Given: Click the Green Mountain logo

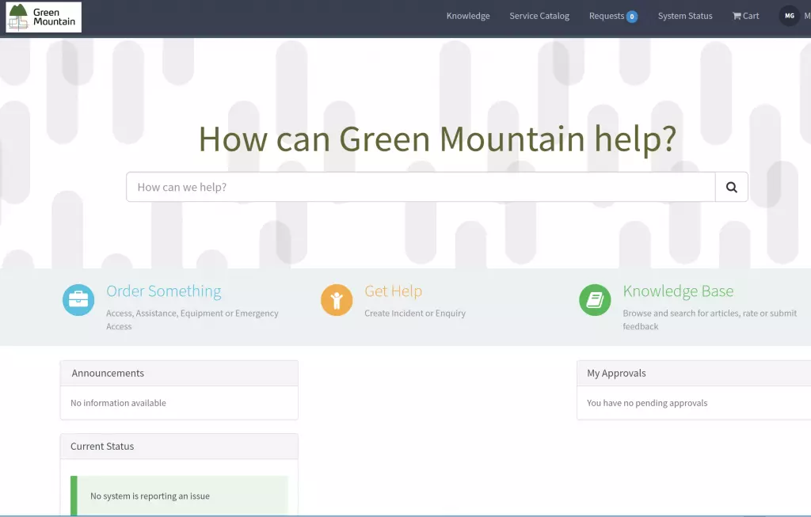Looking at the screenshot, I should point(44,17).
